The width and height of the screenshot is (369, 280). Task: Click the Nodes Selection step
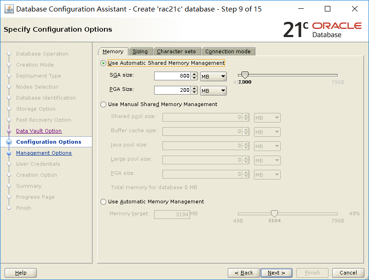tap(37, 87)
